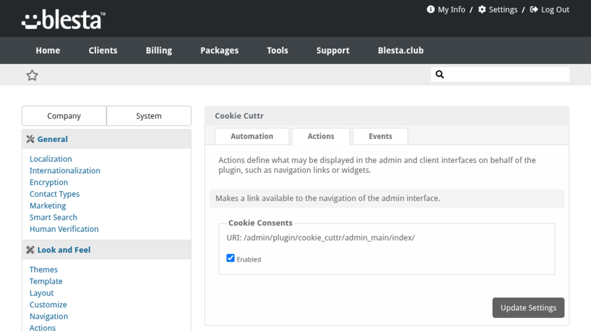Open the Smart Search link
591x332 pixels.
click(53, 217)
